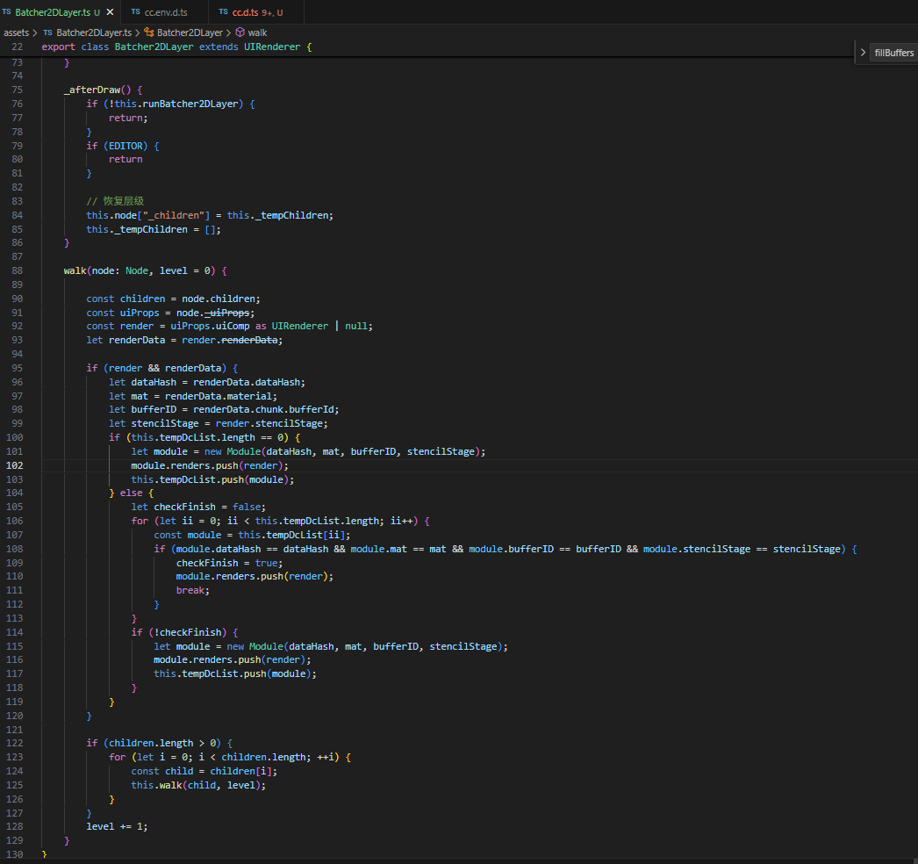The image size is (918, 864).
Task: Open the walk method breadcrumb dropdown
Action: point(258,32)
